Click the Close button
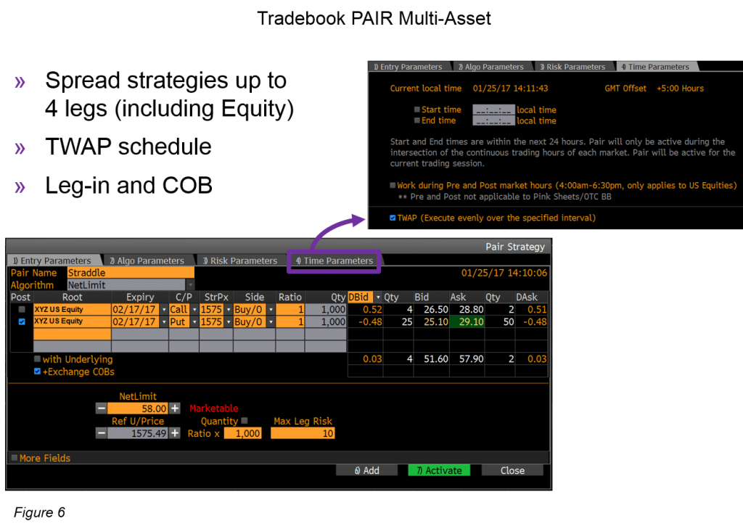 coord(512,470)
